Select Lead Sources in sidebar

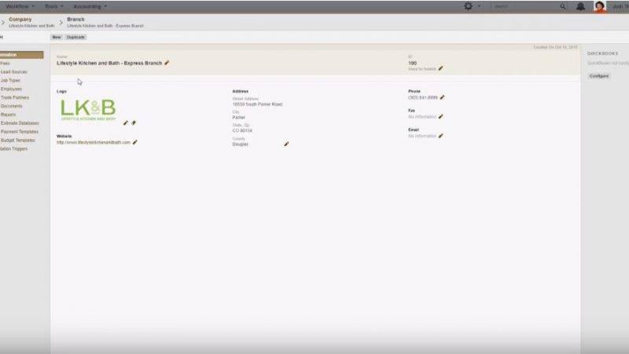(x=13, y=71)
